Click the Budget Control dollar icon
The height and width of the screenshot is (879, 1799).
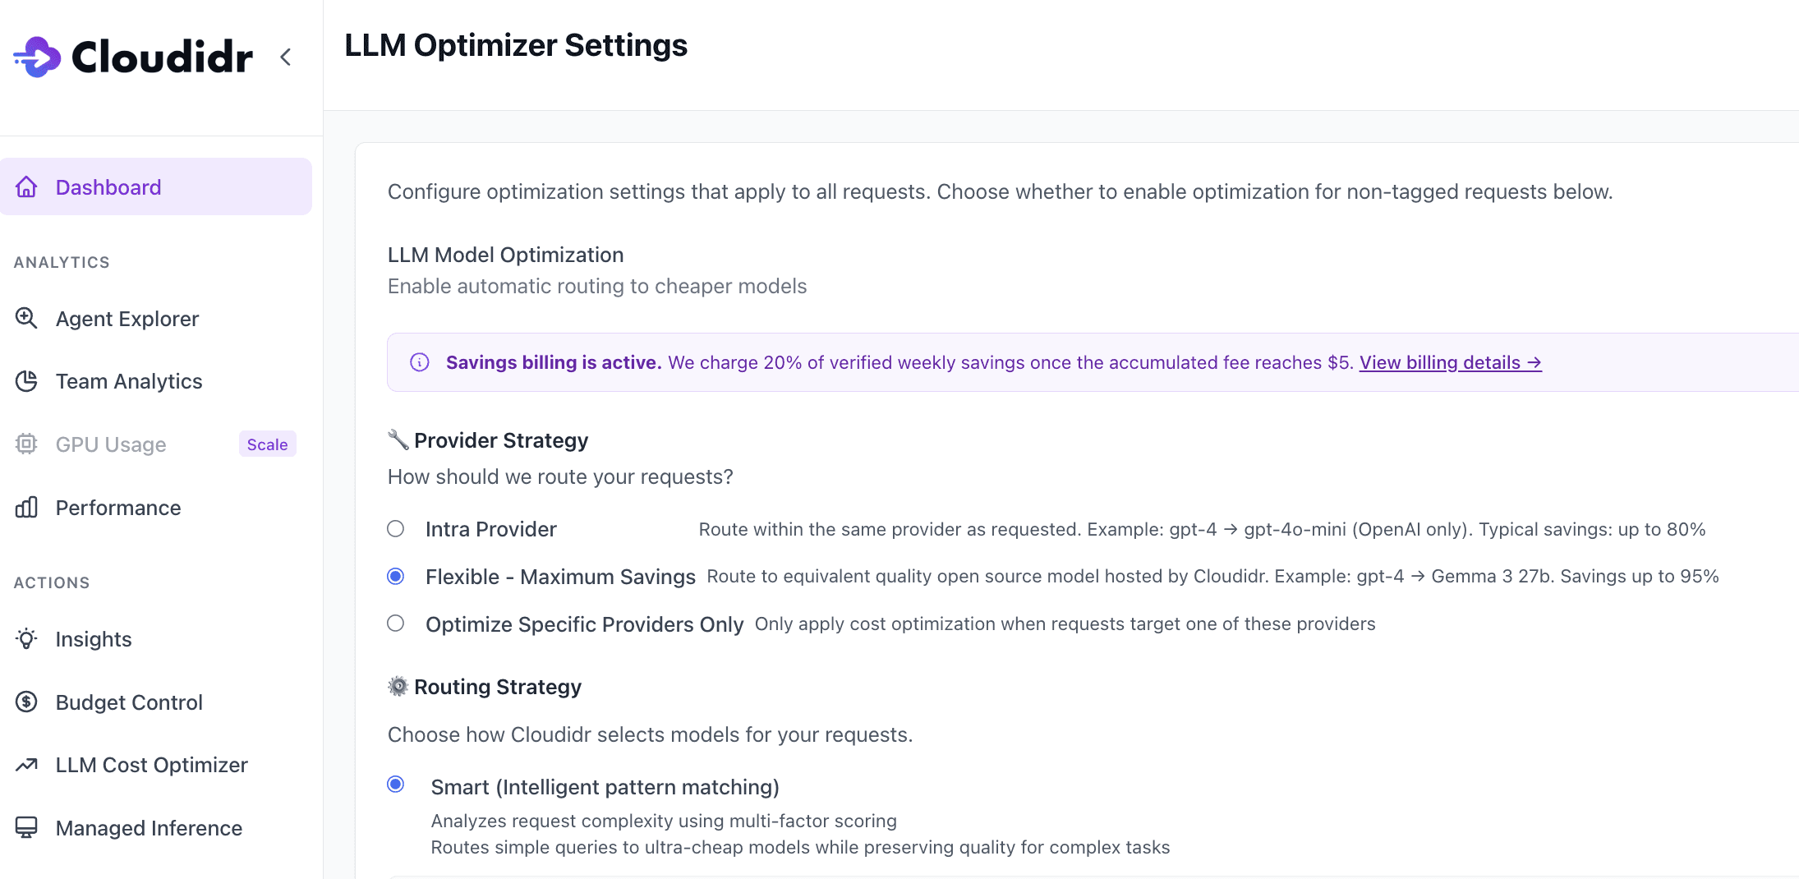pyautogui.click(x=27, y=702)
